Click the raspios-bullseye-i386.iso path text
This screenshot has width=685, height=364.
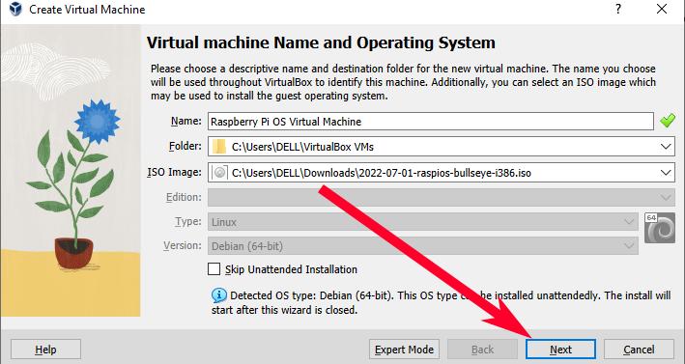tap(381, 173)
